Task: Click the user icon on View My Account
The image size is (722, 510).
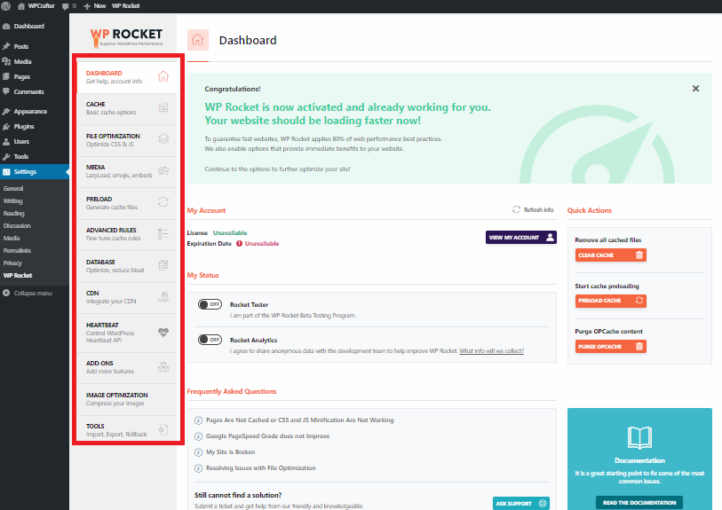Action: click(550, 238)
